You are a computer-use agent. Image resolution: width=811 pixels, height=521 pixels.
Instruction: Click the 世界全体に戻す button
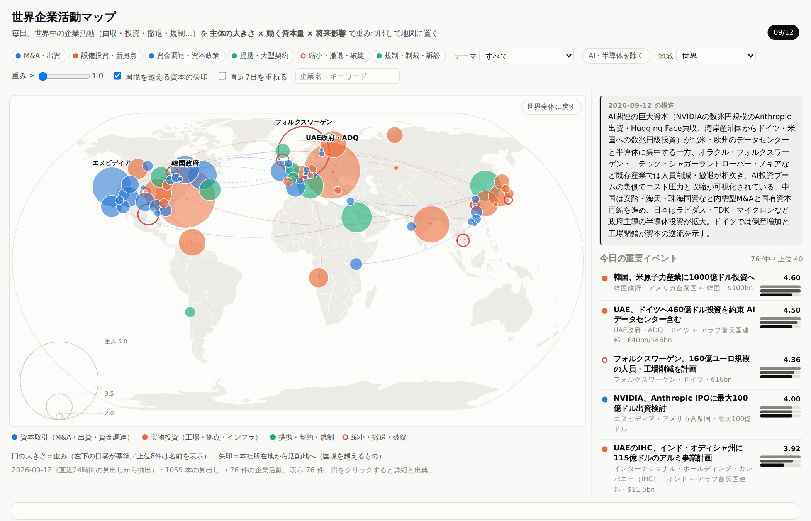[x=551, y=107]
